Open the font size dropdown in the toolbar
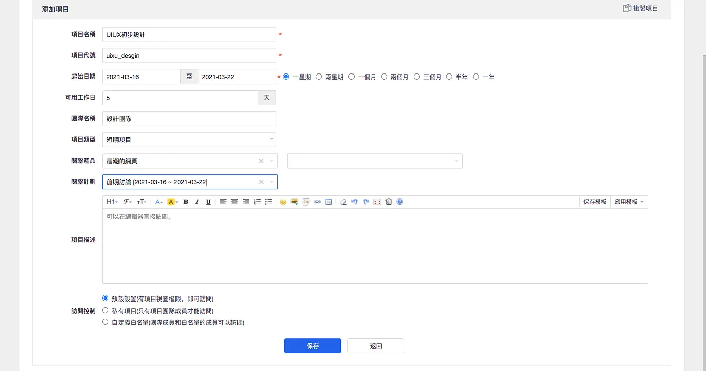This screenshot has height=371, width=706. click(x=142, y=202)
